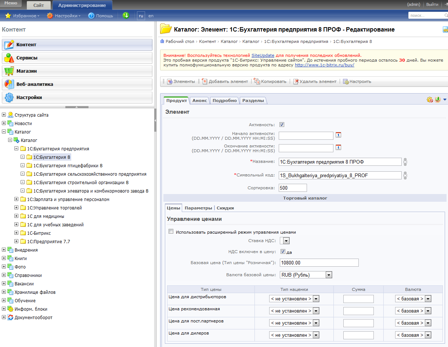The image size is (448, 347).
Task: Toggle the Activity checkbox
Action: [282, 125]
